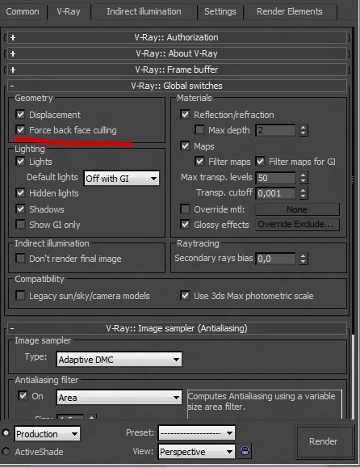This screenshot has width=360, height=468.
Task: Toggle the Shadows checkbox
Action: 20,209
